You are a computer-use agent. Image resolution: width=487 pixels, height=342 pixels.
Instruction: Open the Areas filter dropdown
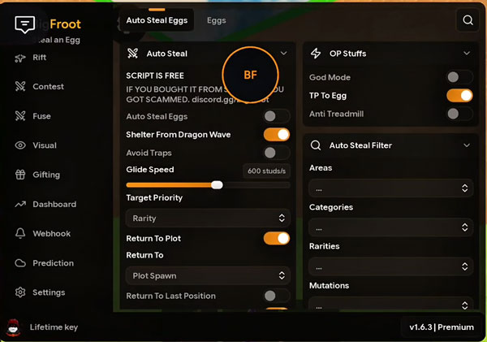(390, 188)
